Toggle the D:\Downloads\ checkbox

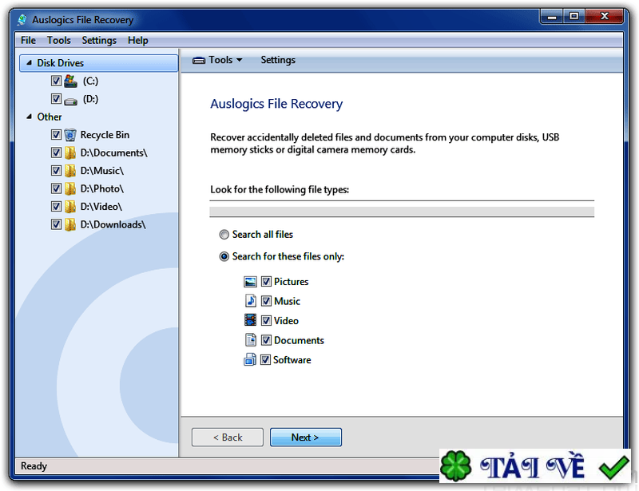click(x=56, y=224)
